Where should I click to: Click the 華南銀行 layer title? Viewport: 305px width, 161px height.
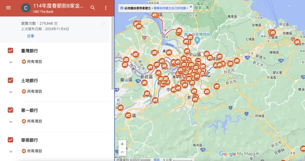30,140
